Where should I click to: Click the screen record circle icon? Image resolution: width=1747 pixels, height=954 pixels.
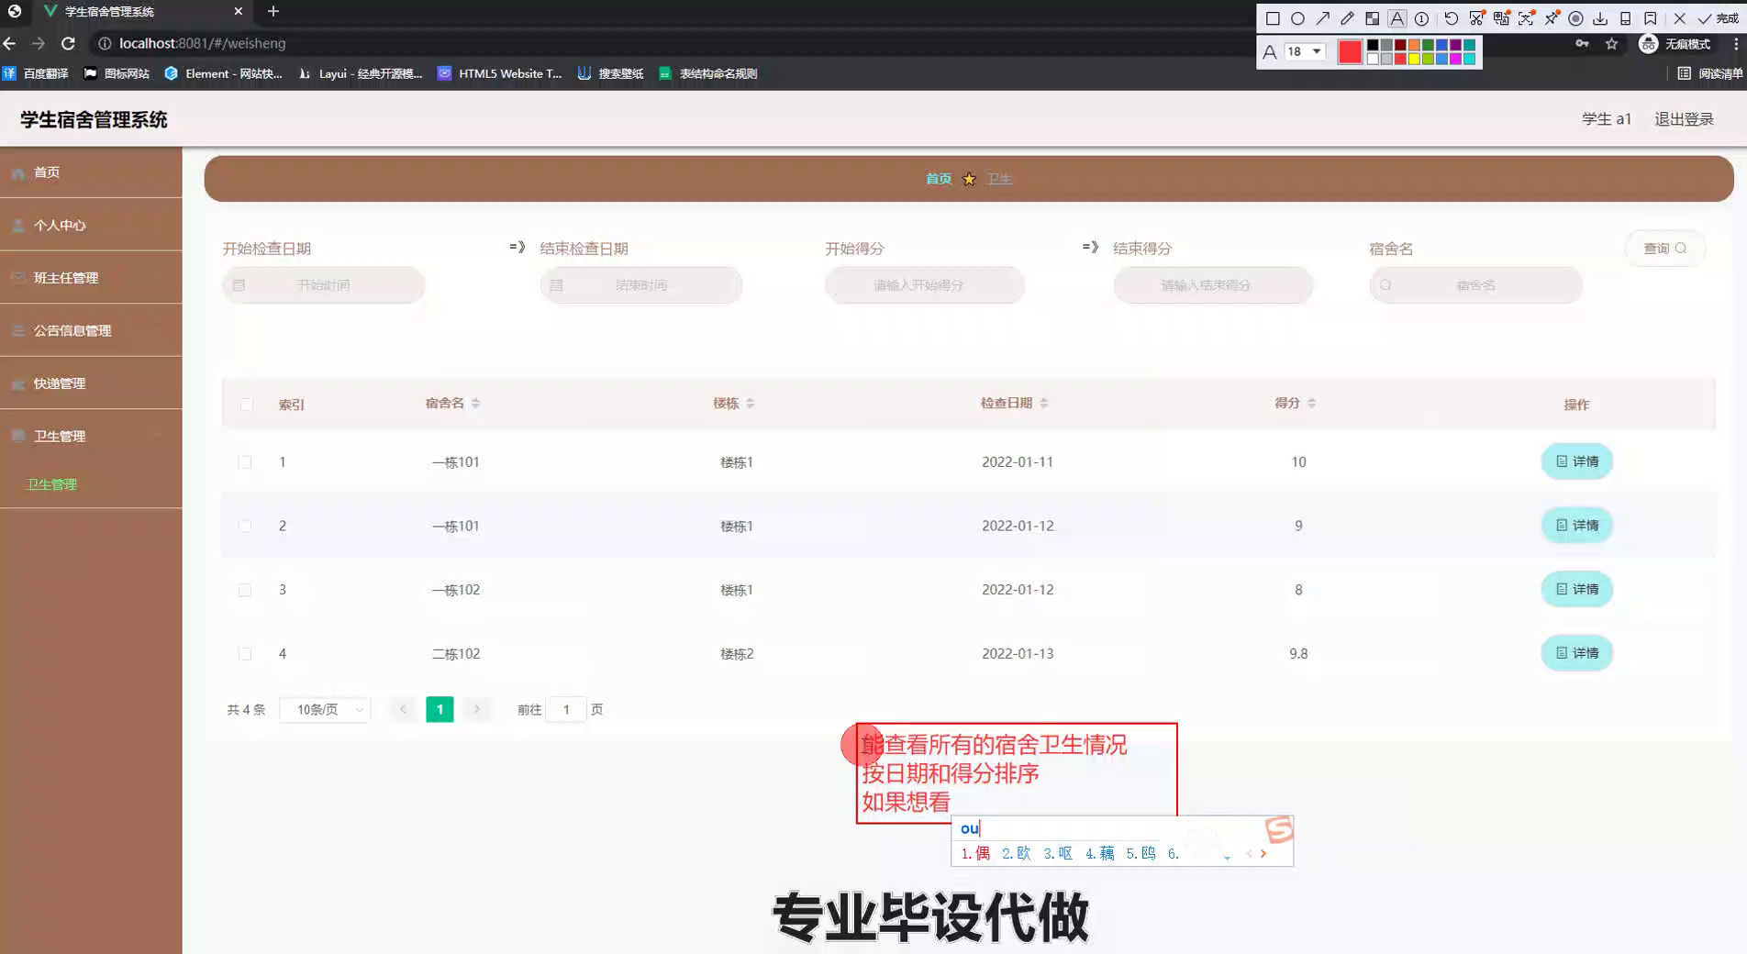1575,18
